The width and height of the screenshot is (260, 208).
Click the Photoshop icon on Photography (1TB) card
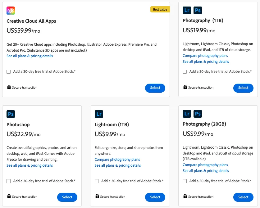click(x=198, y=10)
